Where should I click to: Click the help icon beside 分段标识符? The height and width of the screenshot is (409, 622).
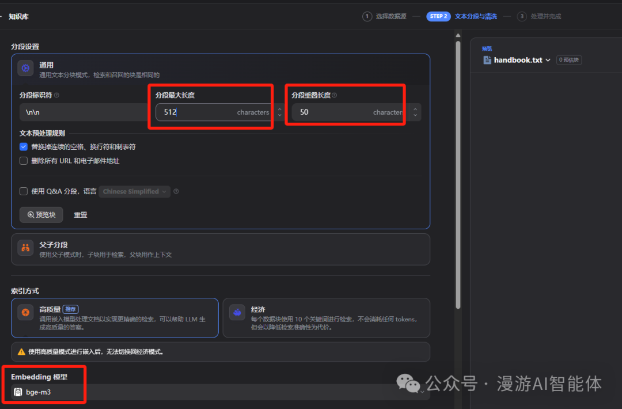[x=56, y=95]
